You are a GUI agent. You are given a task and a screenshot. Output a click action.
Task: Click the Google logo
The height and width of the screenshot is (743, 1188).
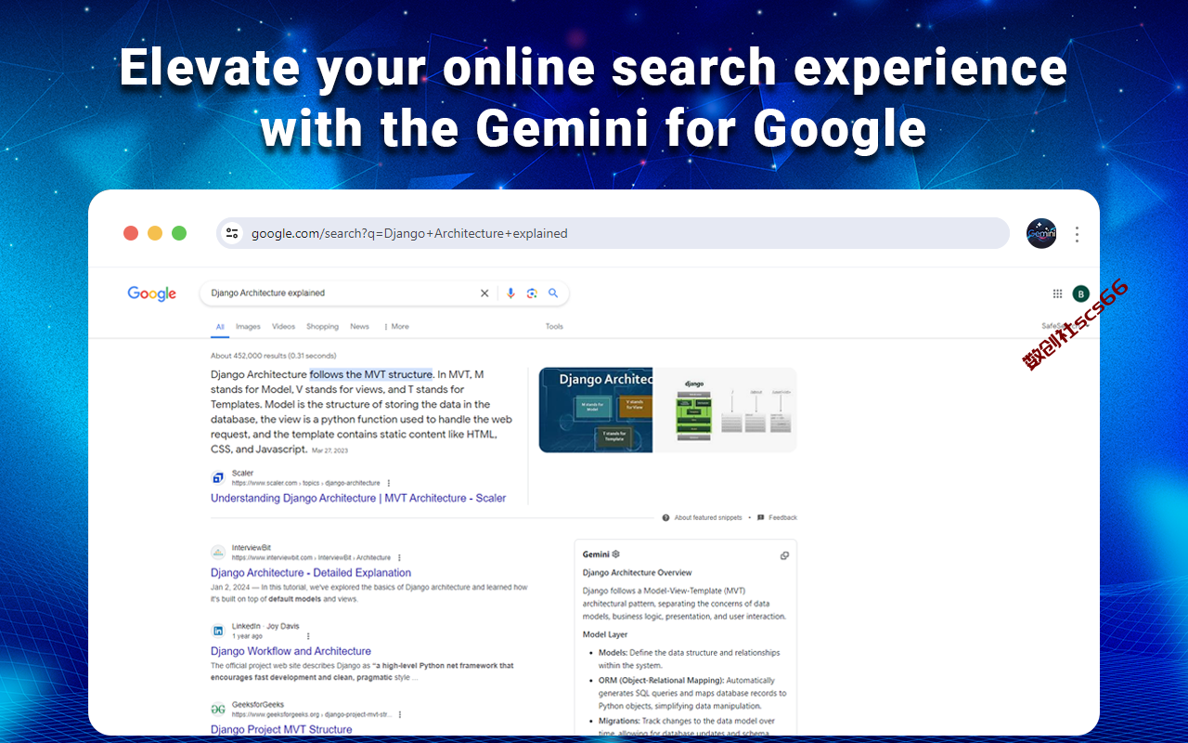coord(152,293)
